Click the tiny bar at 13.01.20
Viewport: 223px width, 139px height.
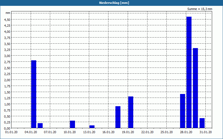[92, 127]
